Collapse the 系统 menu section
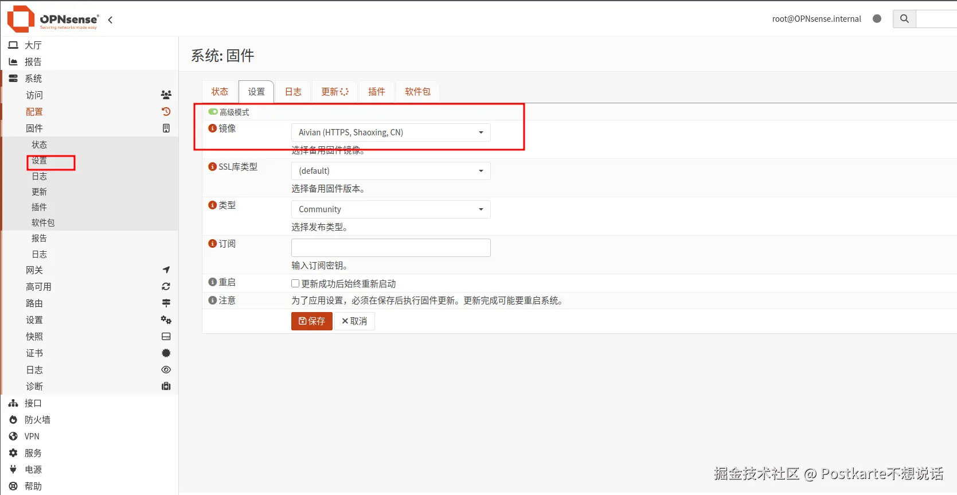The image size is (957, 495). coord(89,78)
